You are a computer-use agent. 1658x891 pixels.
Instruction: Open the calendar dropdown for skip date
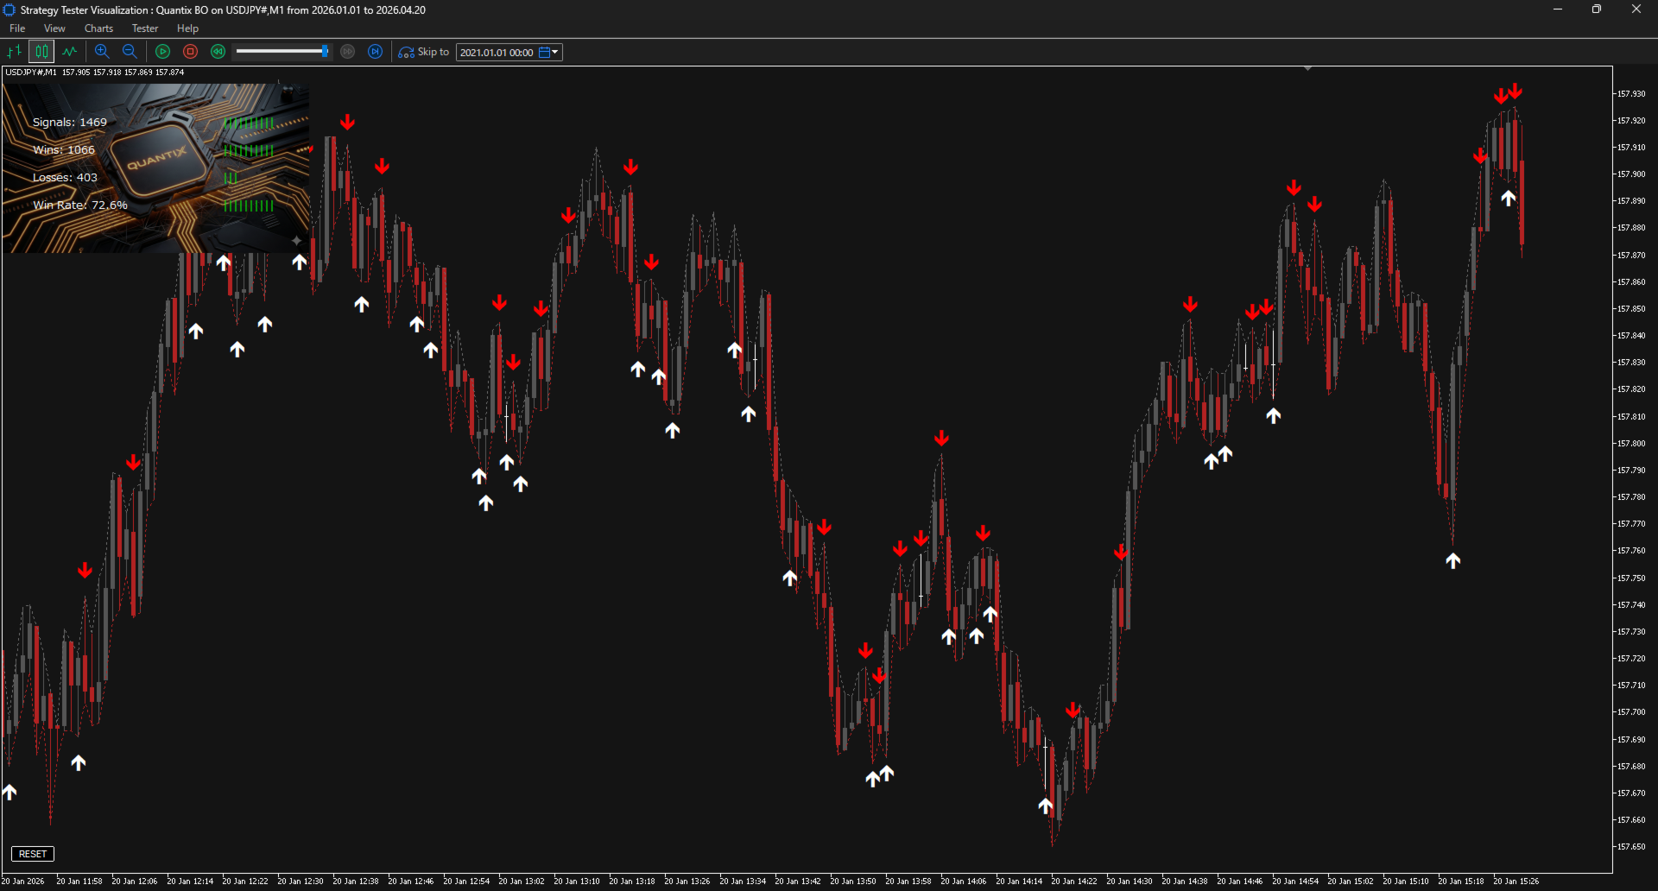coord(549,53)
